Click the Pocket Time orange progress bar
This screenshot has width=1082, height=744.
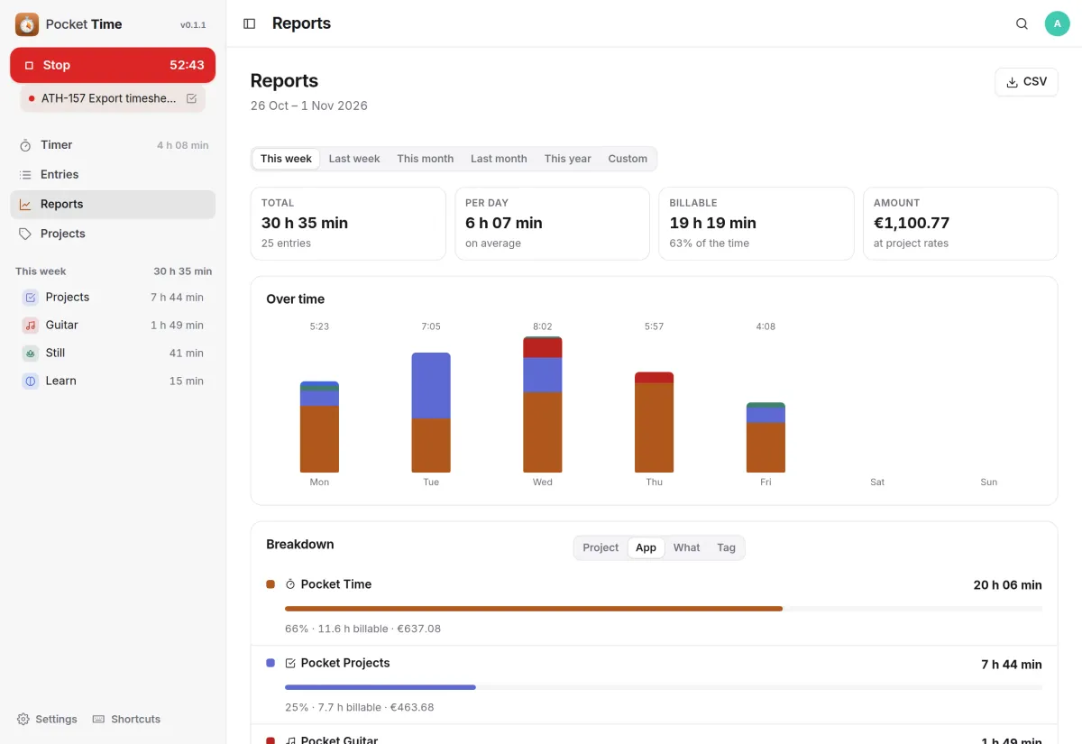pyautogui.click(x=534, y=609)
